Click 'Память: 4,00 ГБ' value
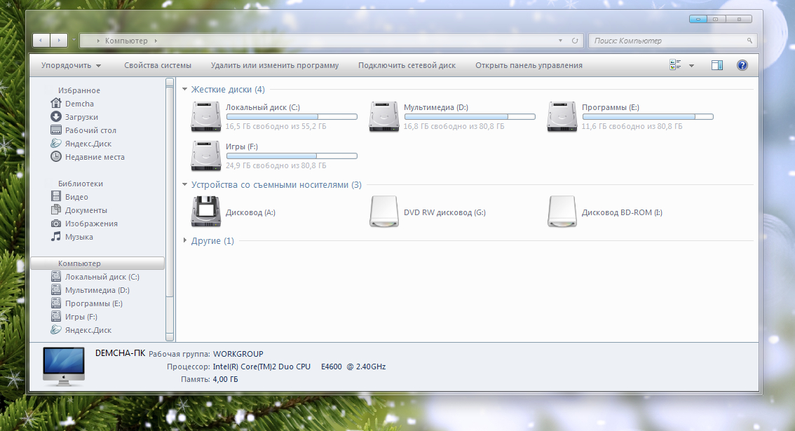The width and height of the screenshot is (795, 431). tap(225, 379)
